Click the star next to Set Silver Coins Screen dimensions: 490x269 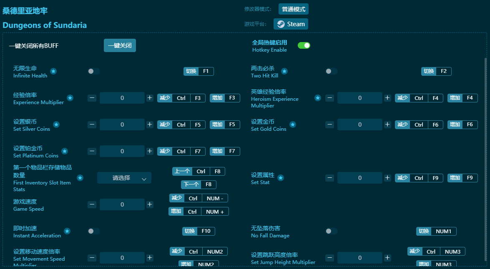coord(56,125)
